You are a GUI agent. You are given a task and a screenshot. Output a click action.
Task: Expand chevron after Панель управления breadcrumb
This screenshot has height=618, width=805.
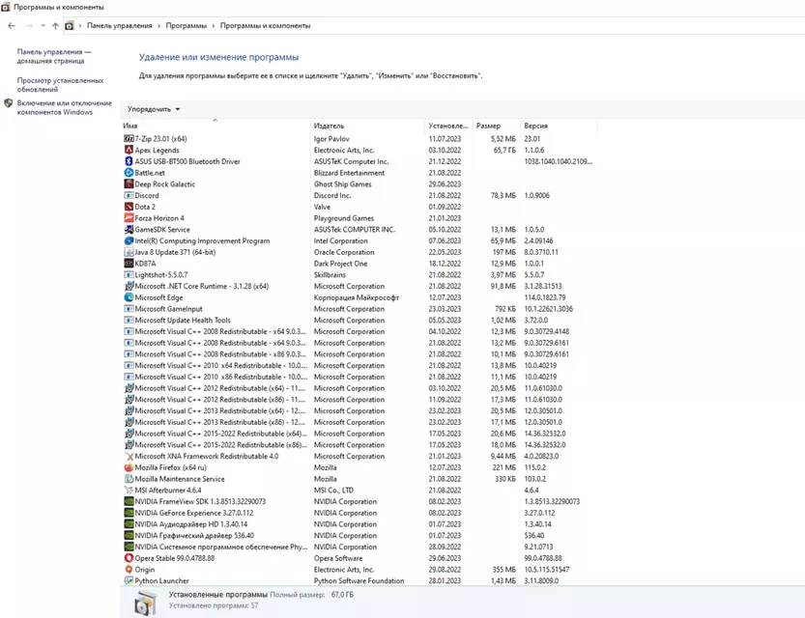(158, 26)
